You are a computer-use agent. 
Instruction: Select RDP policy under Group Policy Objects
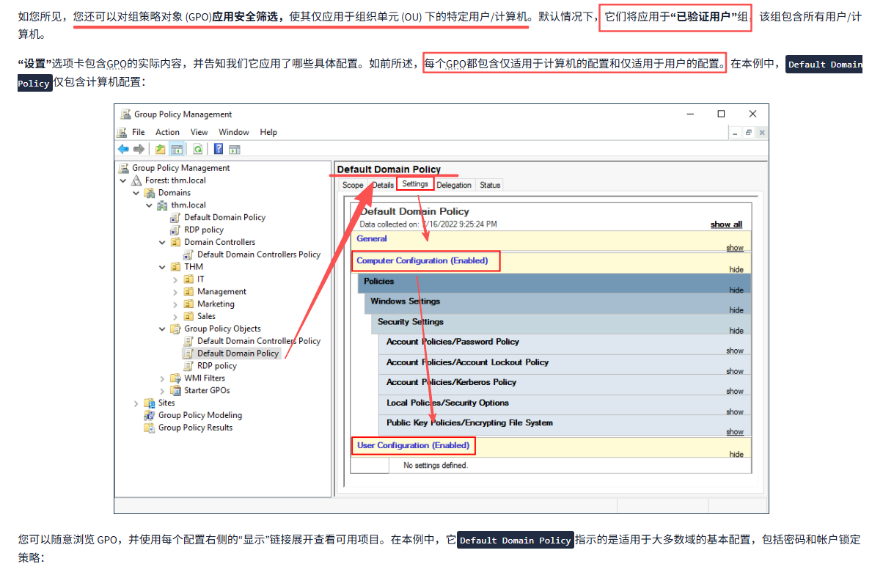point(217,366)
